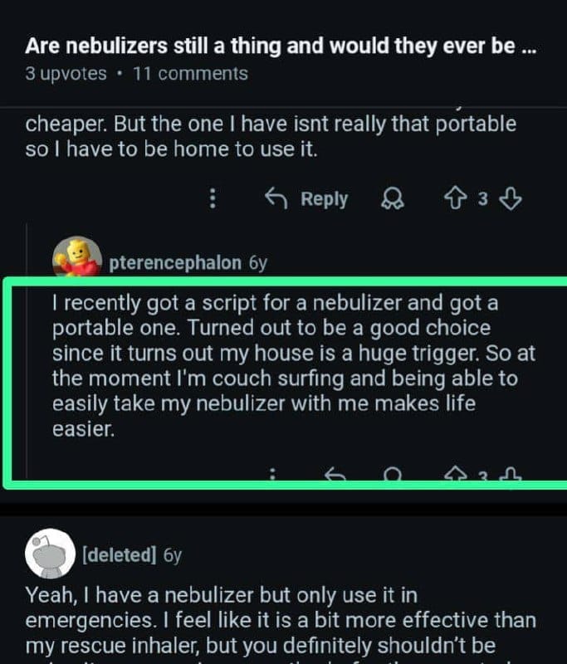This screenshot has width=567, height=664.
Task: Tap the 11 comments count
Action: pyautogui.click(x=190, y=74)
